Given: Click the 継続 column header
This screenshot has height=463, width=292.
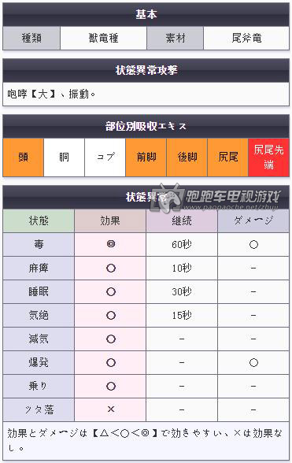Looking at the screenshot, I should click(182, 220).
